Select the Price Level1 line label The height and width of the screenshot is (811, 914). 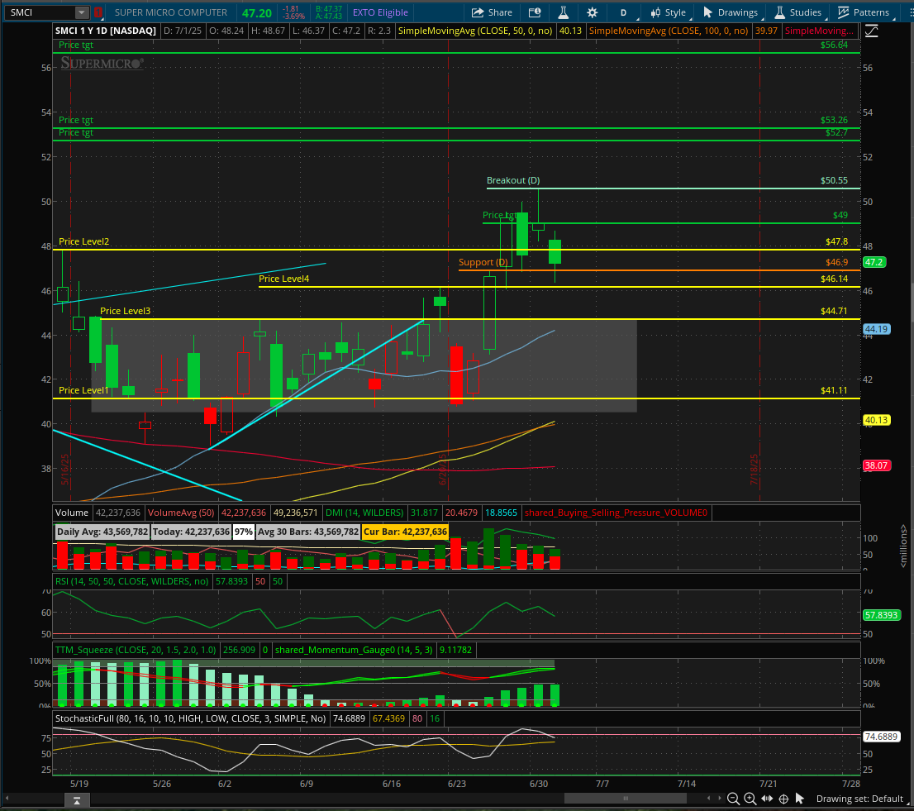84,390
